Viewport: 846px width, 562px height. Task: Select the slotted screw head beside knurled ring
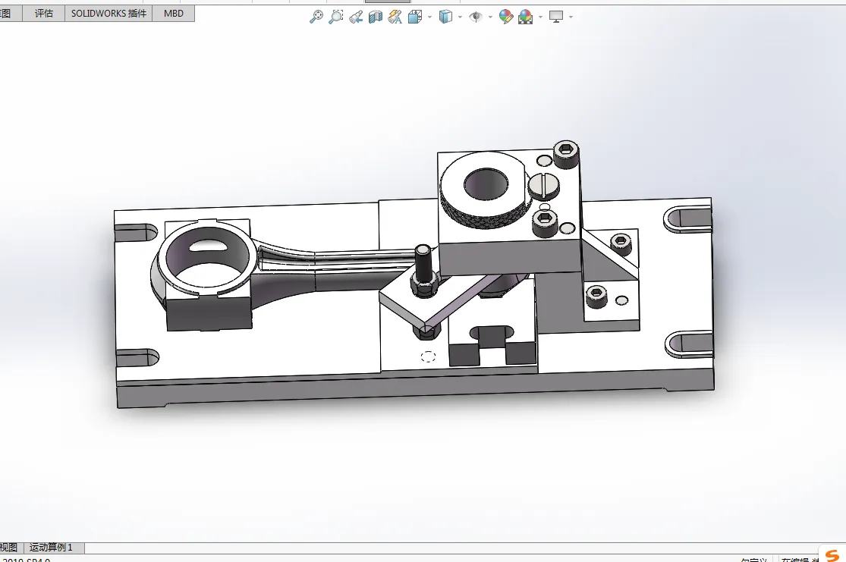tap(544, 187)
